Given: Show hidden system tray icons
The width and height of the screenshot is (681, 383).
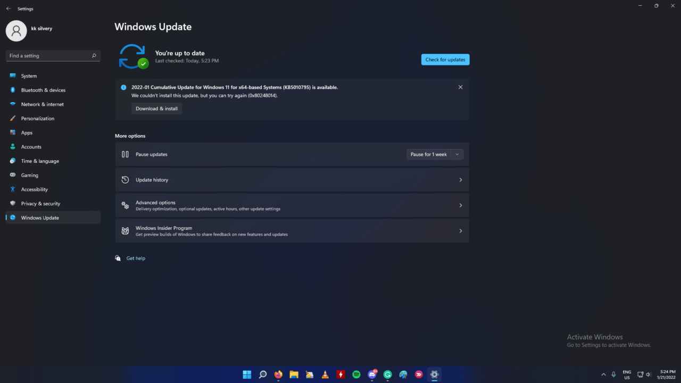Looking at the screenshot, I should click(x=603, y=374).
